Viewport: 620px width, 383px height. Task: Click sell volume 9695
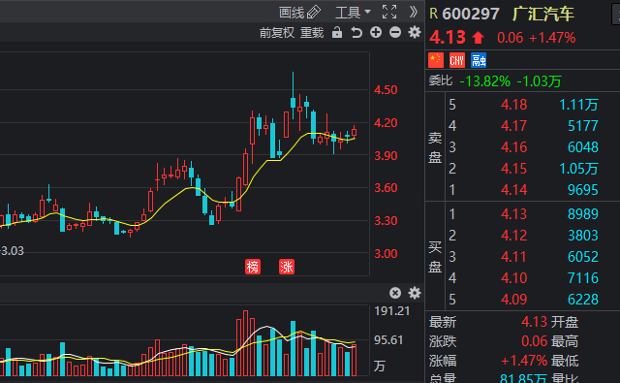click(x=583, y=190)
